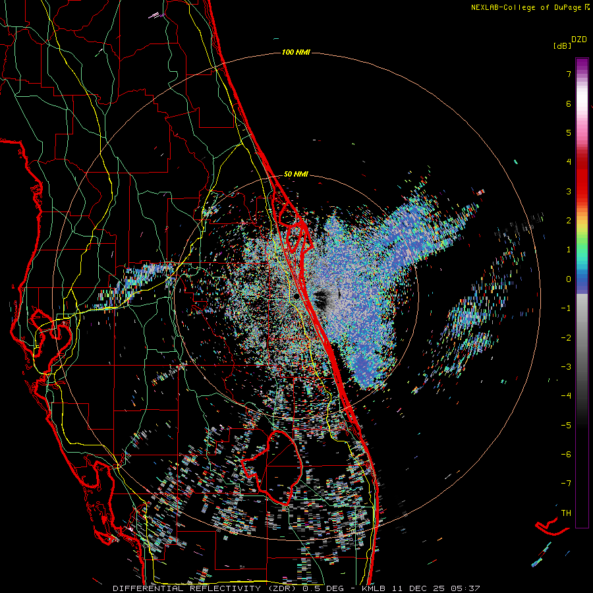Click the legend value -3

click(x=566, y=367)
